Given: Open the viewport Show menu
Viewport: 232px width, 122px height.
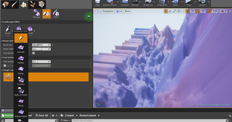Looking at the screenshot, I should coord(127,11).
